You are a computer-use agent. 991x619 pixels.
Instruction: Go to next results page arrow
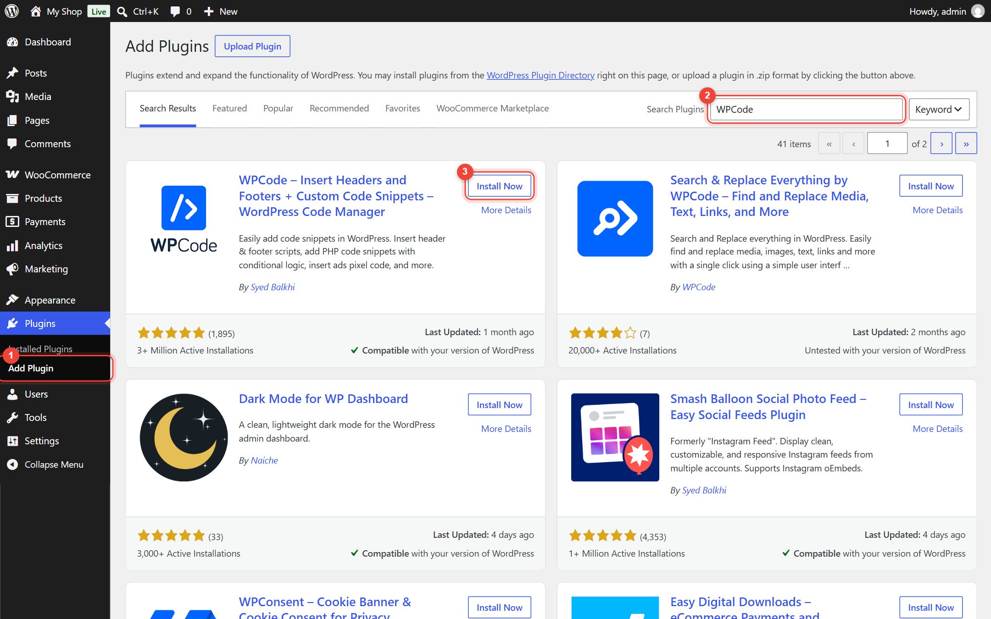pyautogui.click(x=941, y=144)
